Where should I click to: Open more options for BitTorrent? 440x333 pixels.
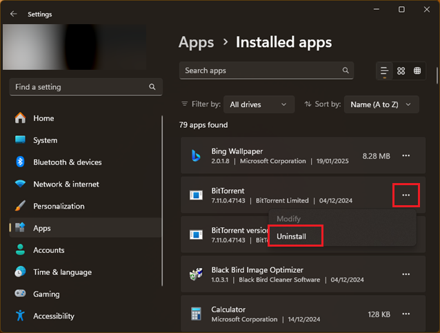coord(406,195)
